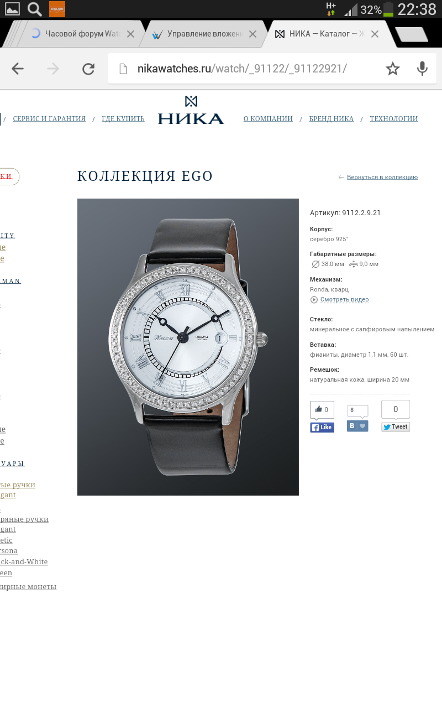The width and height of the screenshot is (442, 708).
Task: Close the Часовой форум tab
Action: pyautogui.click(x=130, y=34)
